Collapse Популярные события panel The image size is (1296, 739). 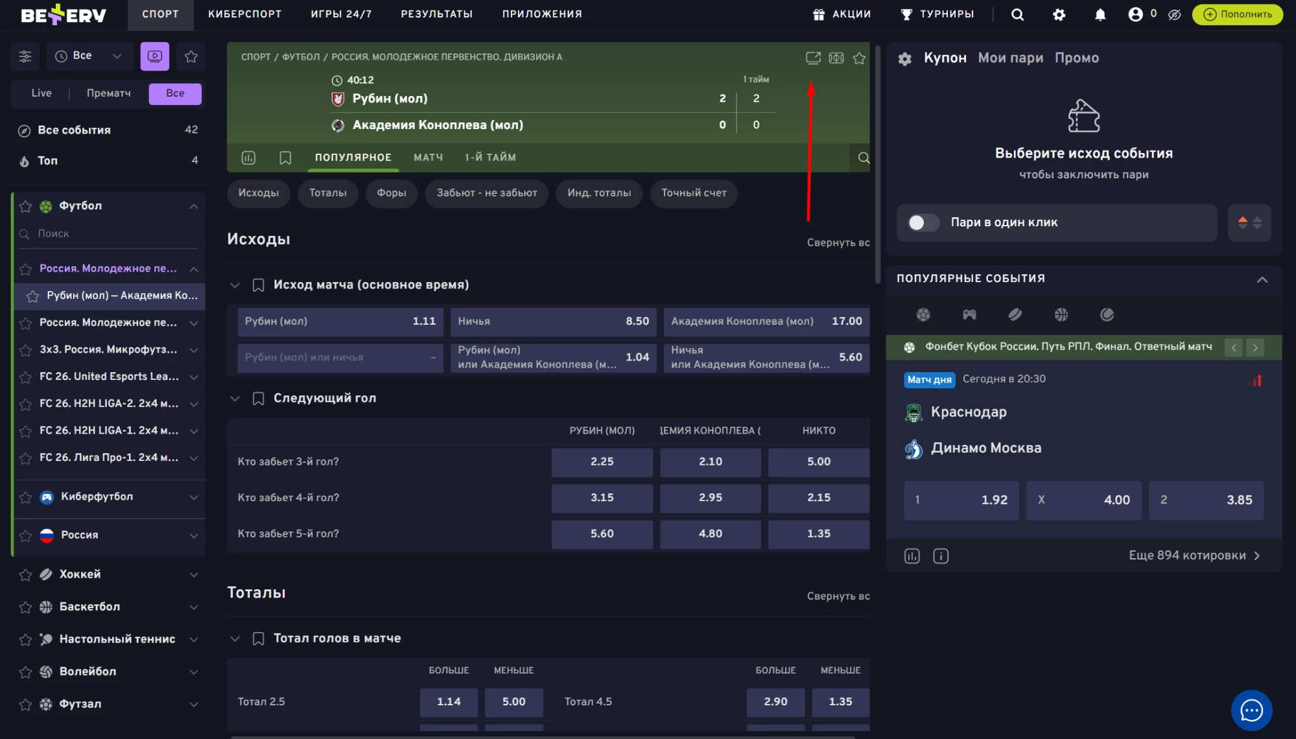coord(1262,279)
